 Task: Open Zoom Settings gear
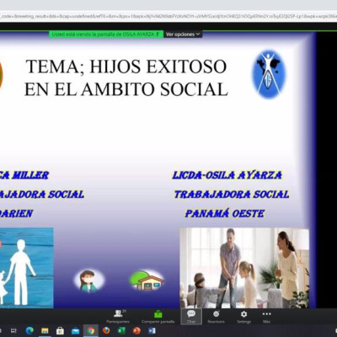pyautogui.click(x=243, y=317)
